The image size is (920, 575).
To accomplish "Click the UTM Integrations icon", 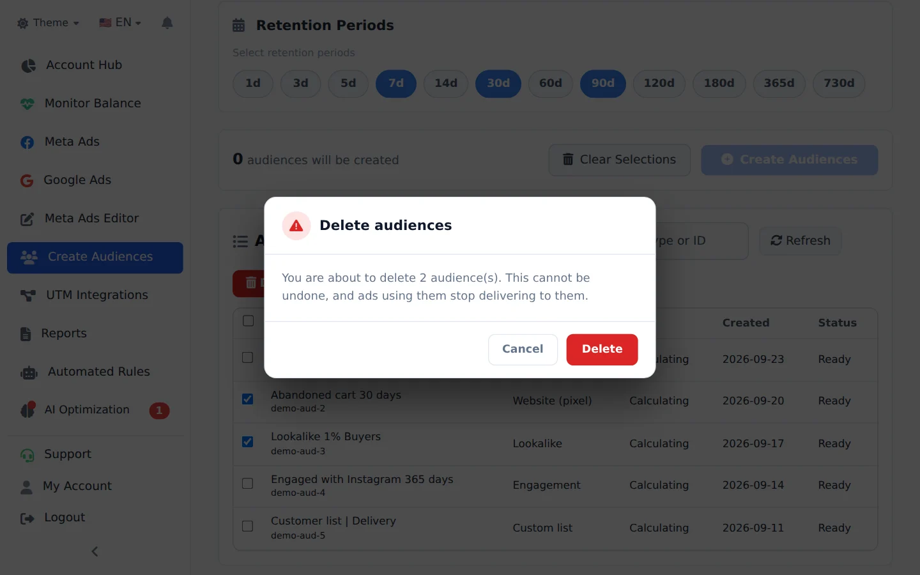I will (x=28, y=295).
